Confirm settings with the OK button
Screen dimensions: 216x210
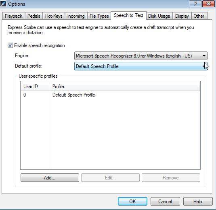[132, 202]
